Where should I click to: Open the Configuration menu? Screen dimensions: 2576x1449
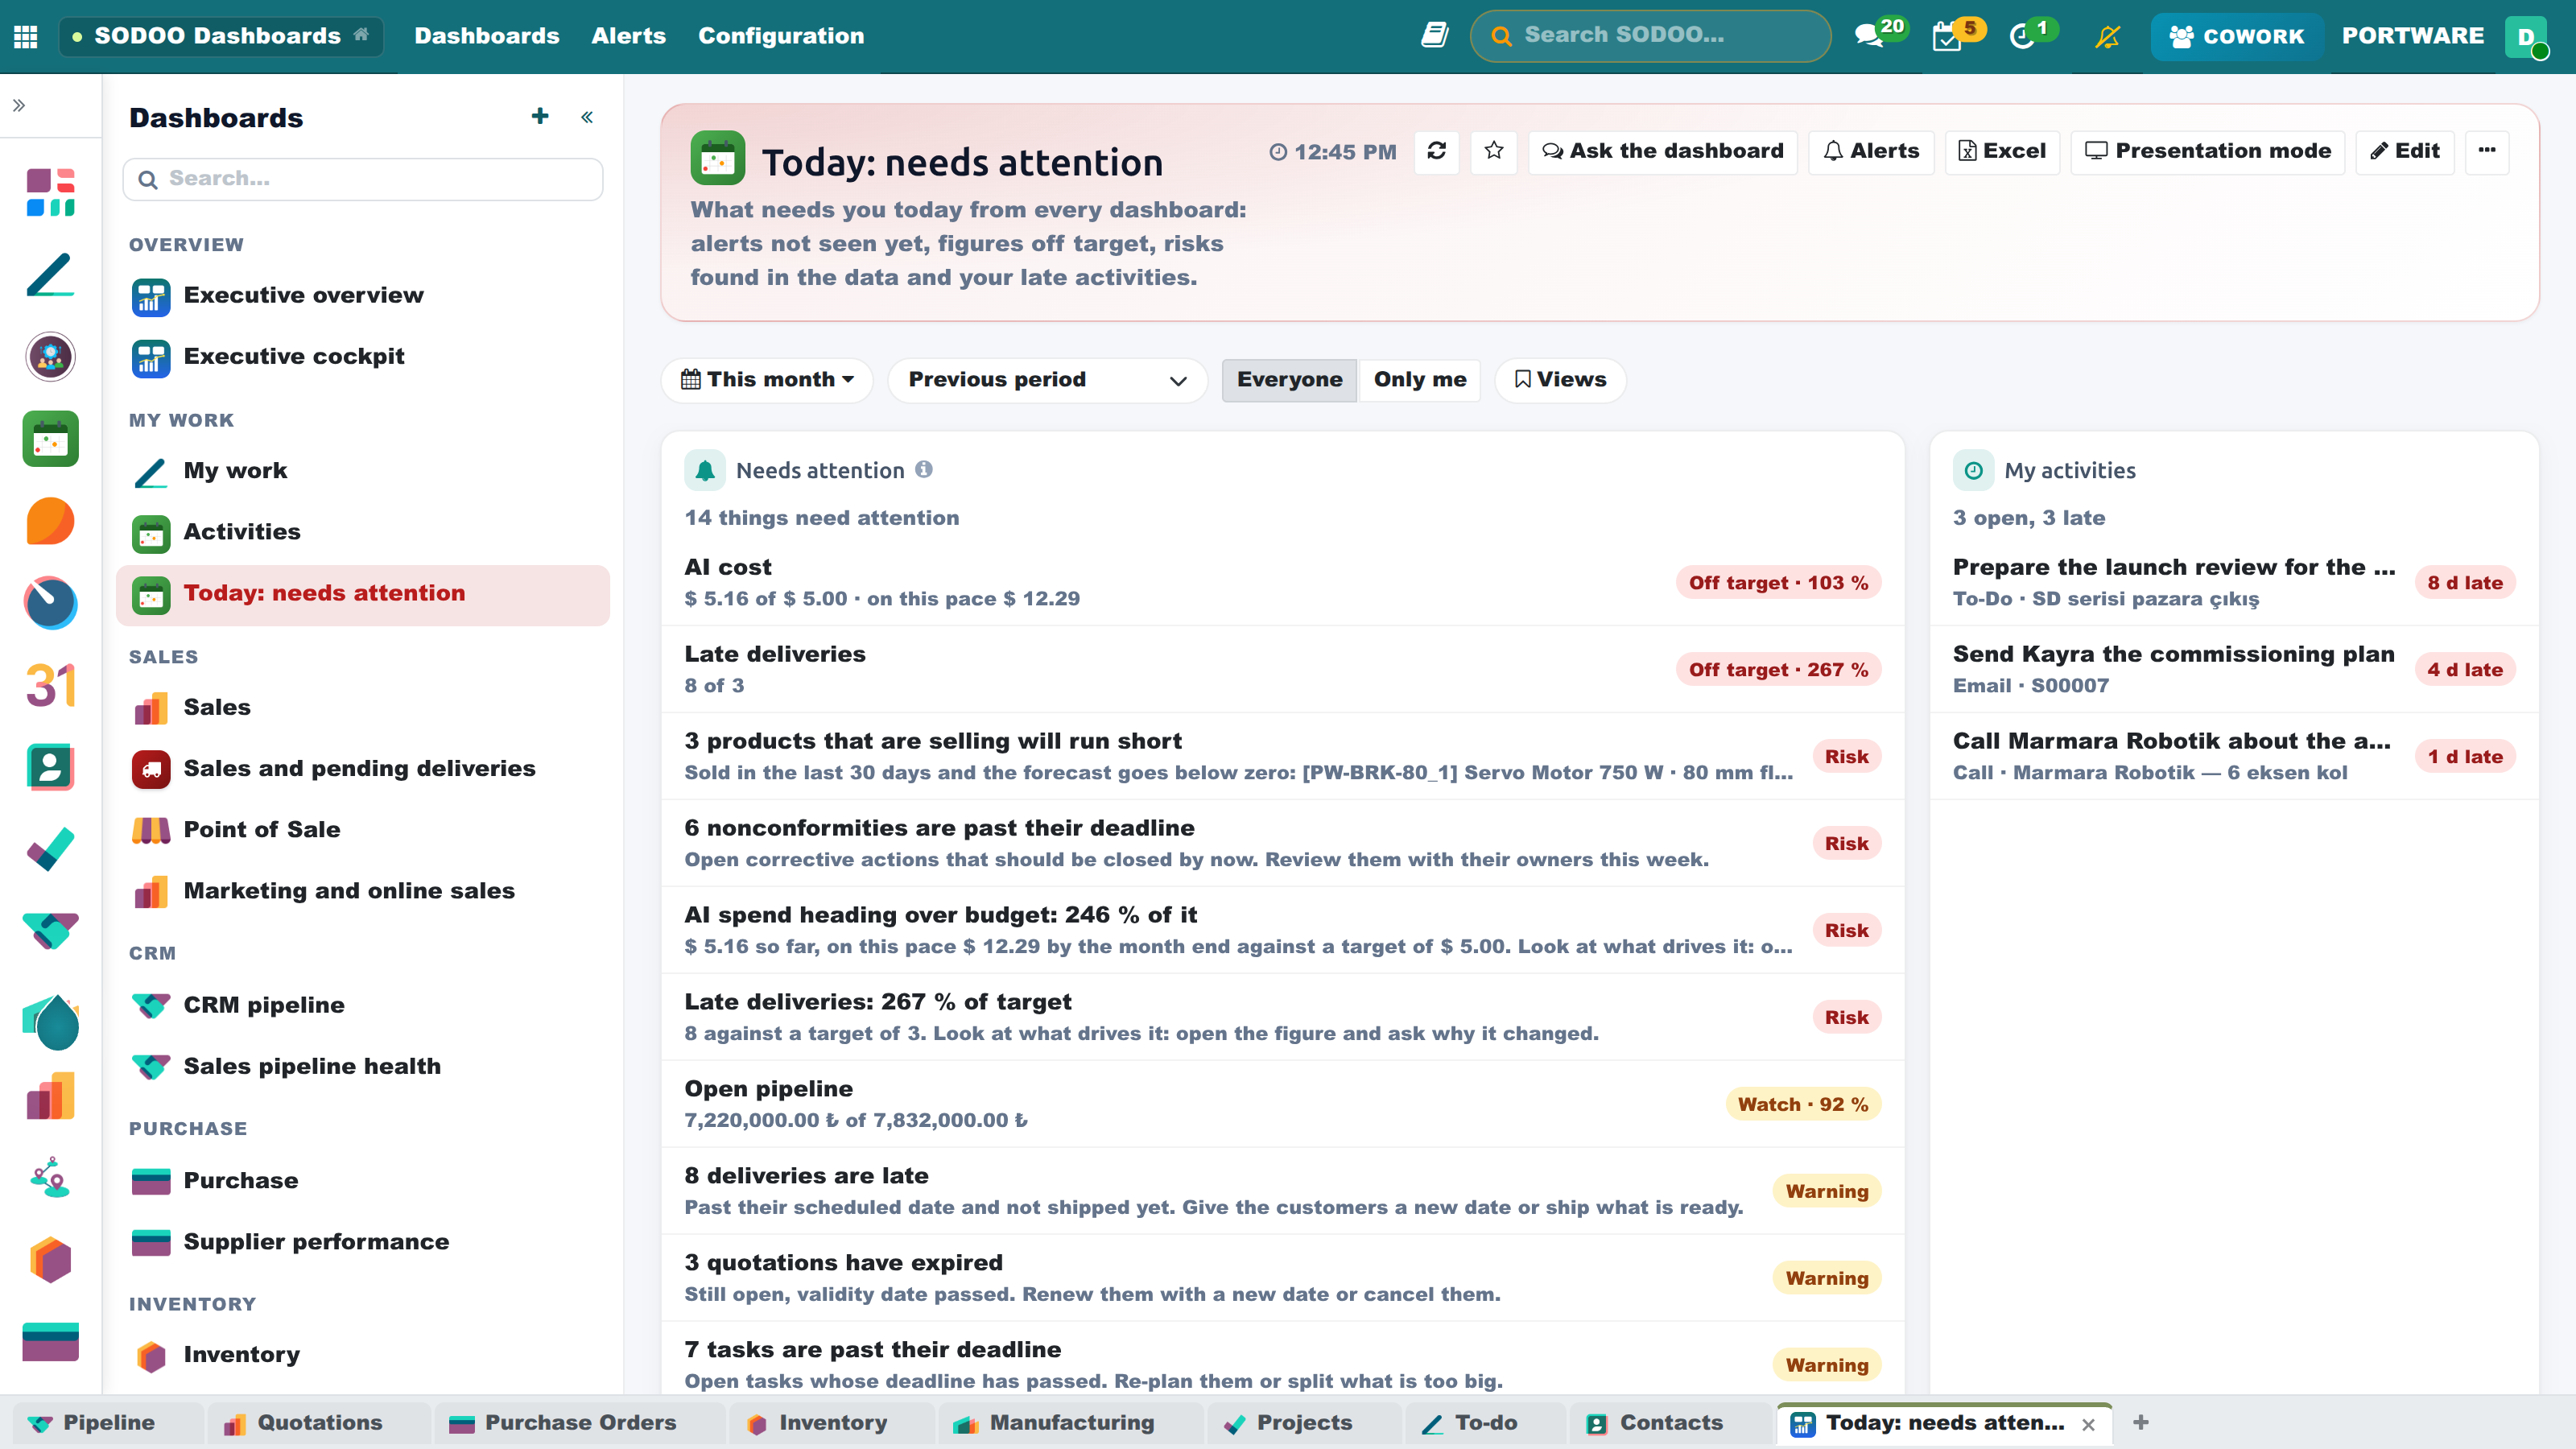(780, 36)
